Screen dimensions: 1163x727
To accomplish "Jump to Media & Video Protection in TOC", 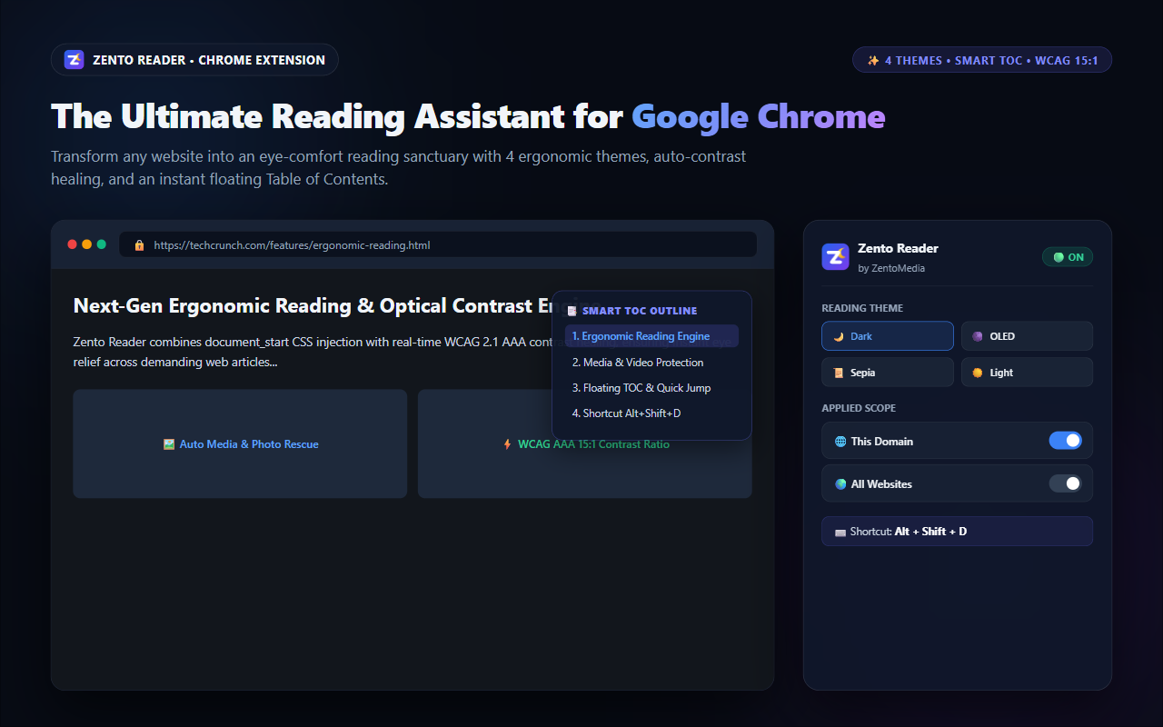I will point(651,363).
